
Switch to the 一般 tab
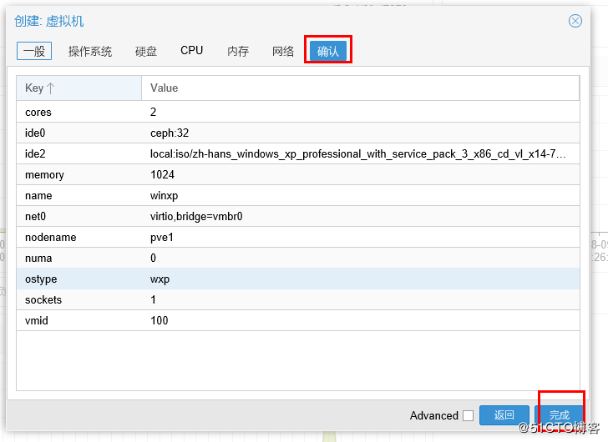(34, 51)
